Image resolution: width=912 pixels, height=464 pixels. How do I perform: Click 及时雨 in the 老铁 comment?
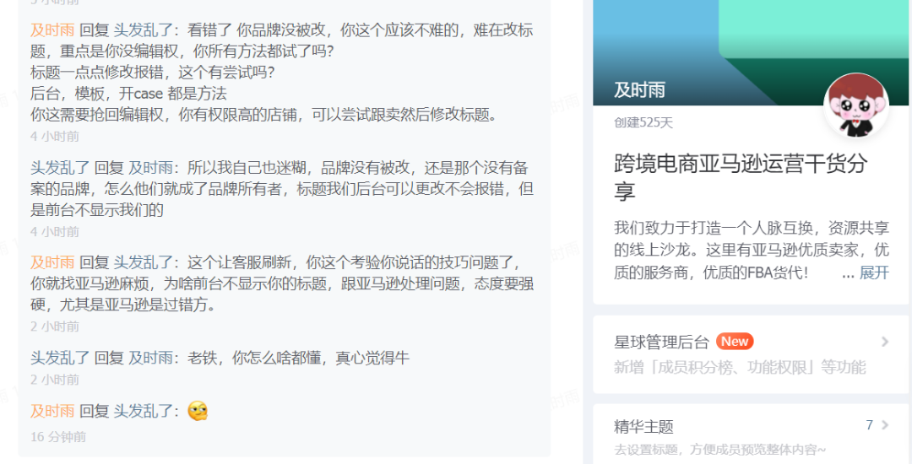(x=150, y=358)
